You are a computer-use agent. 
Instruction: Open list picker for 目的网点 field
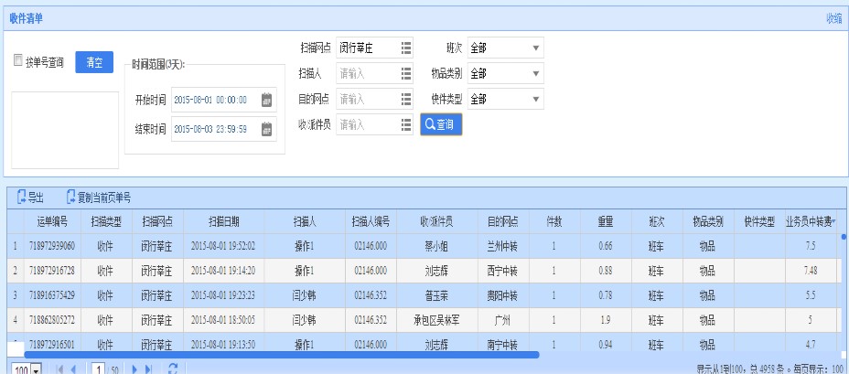coord(406,99)
